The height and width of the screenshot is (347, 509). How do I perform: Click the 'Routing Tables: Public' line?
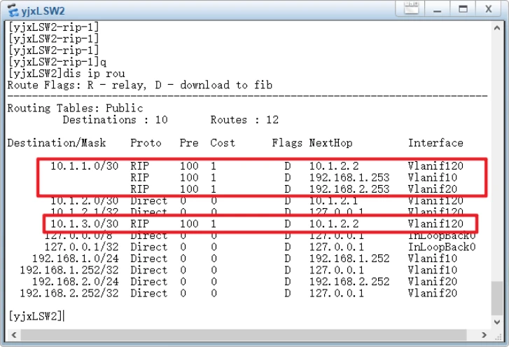(75, 109)
